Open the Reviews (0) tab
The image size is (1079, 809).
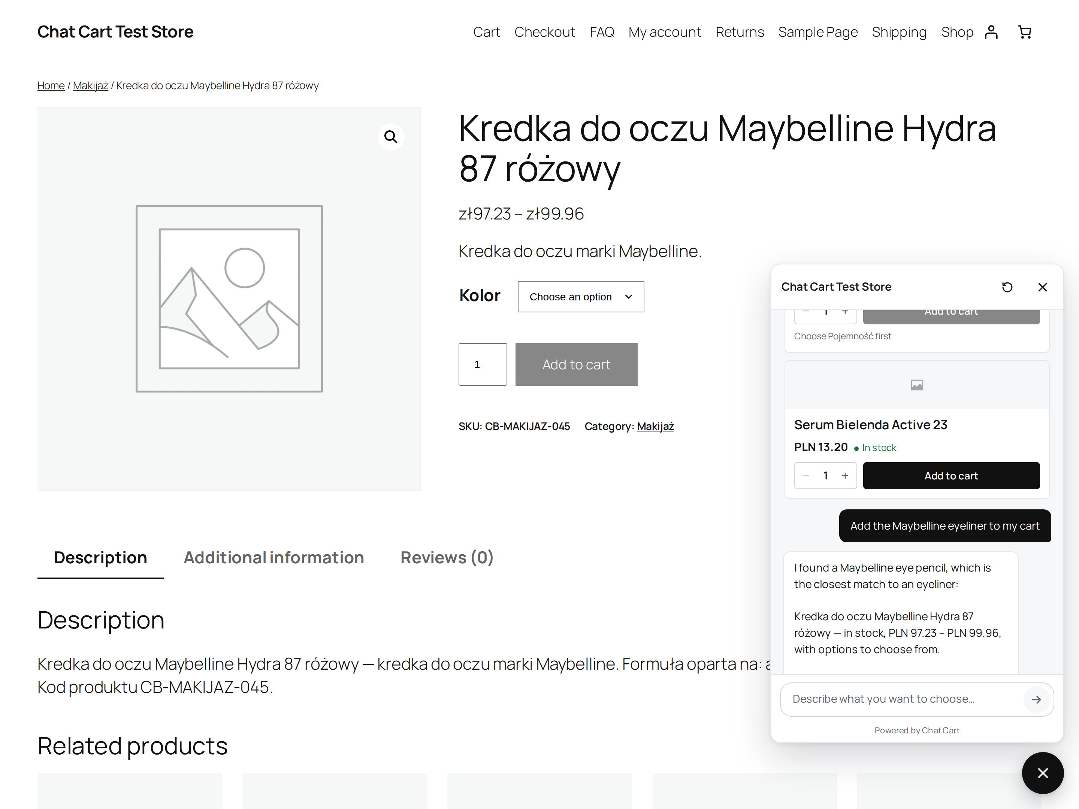447,557
